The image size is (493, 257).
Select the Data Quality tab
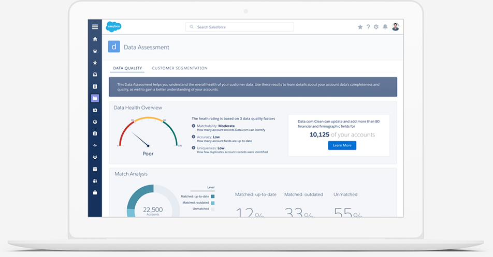coord(127,68)
